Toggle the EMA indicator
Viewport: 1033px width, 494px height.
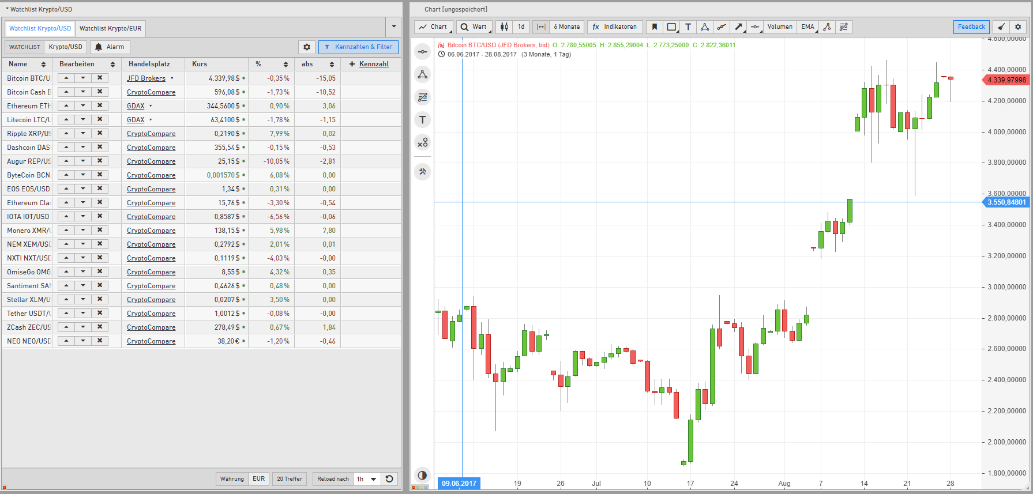pos(808,27)
